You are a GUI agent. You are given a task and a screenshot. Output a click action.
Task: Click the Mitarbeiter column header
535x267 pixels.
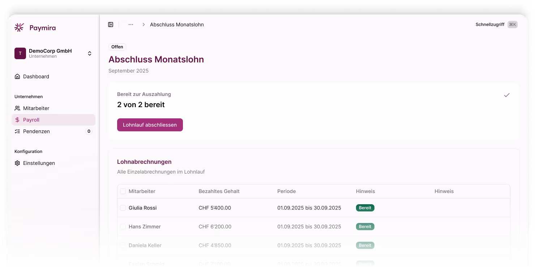click(x=142, y=191)
